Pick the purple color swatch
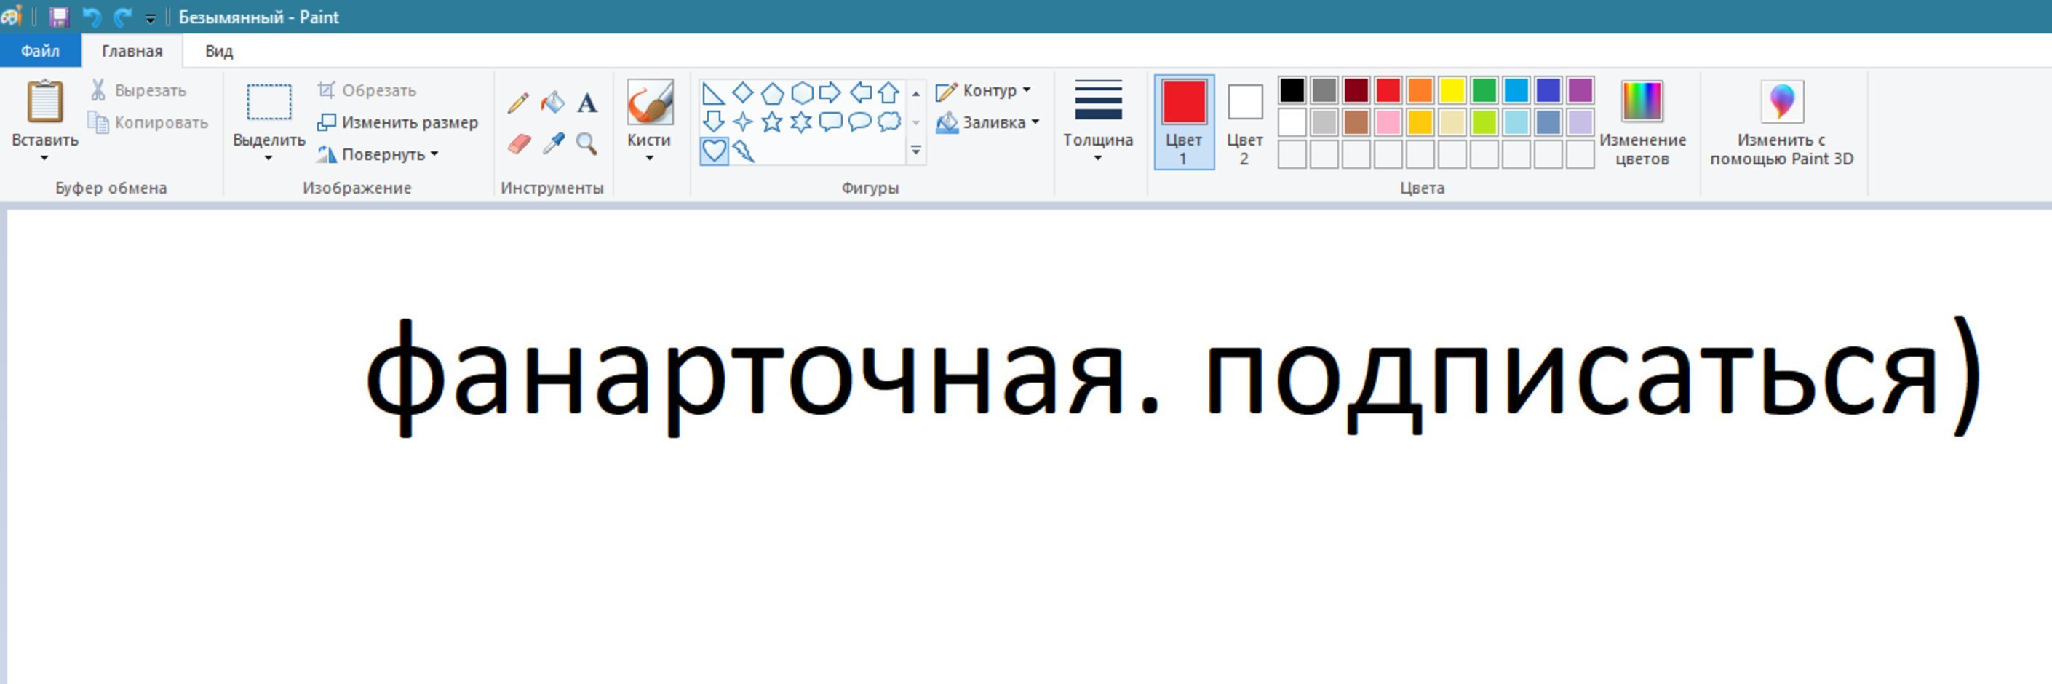 pos(1580,90)
